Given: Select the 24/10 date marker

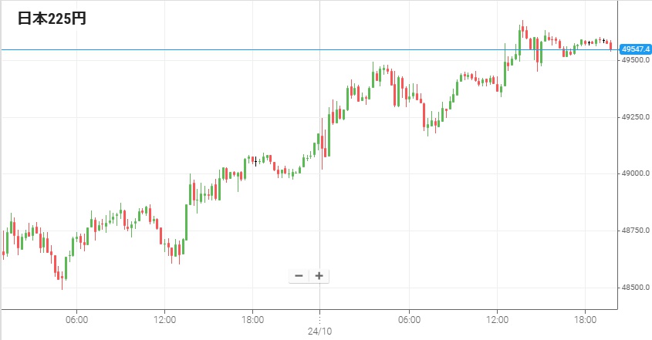Looking at the screenshot, I should [319, 330].
